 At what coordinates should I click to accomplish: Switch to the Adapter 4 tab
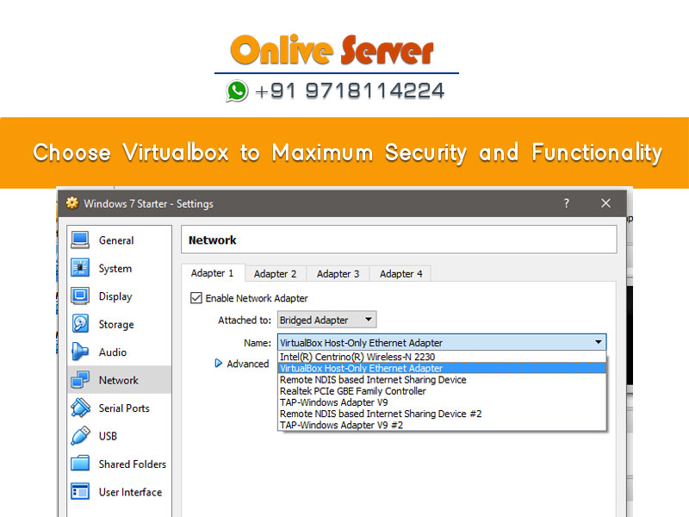(x=400, y=274)
